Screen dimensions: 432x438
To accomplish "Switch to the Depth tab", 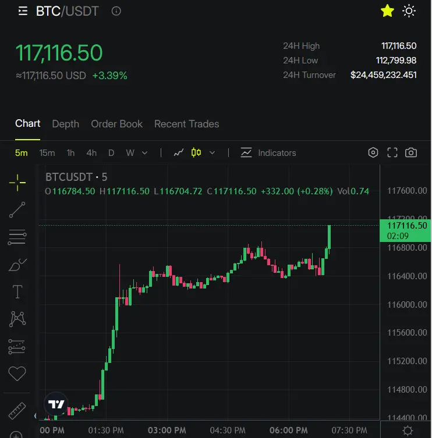I will pos(65,124).
